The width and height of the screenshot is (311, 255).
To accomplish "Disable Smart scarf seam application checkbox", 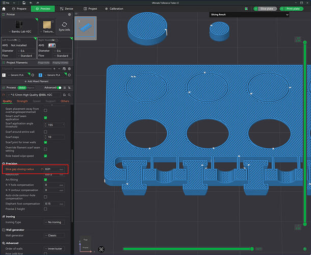I will 45,118.
